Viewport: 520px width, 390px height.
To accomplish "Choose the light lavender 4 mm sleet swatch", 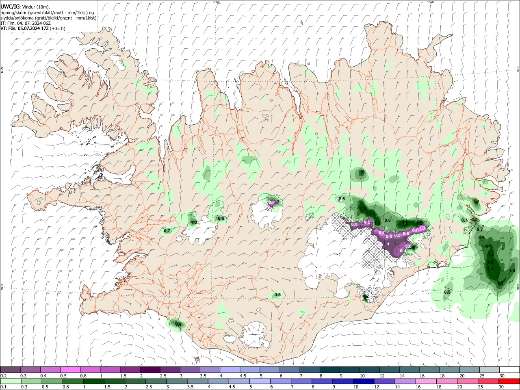I will (230, 370).
